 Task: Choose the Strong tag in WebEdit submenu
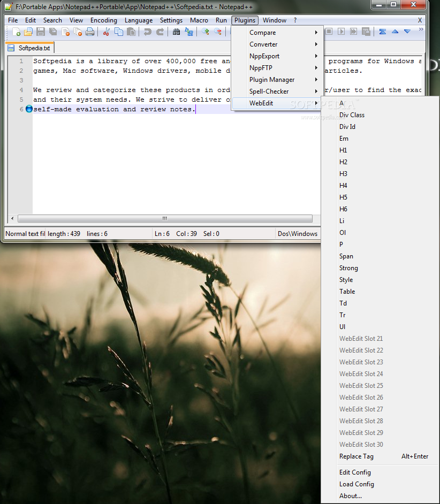pos(380,268)
